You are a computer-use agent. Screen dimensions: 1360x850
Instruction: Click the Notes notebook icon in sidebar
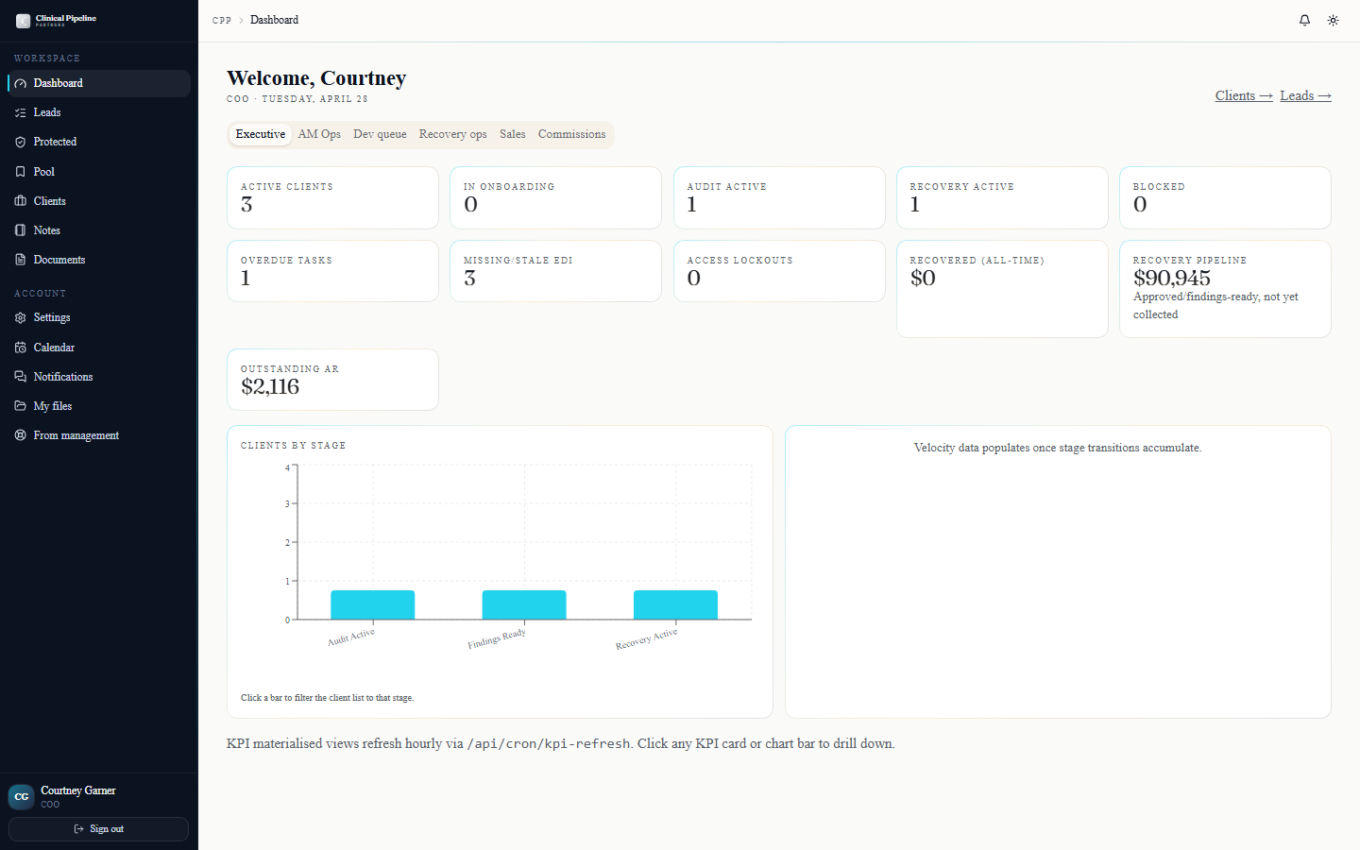pyautogui.click(x=21, y=230)
